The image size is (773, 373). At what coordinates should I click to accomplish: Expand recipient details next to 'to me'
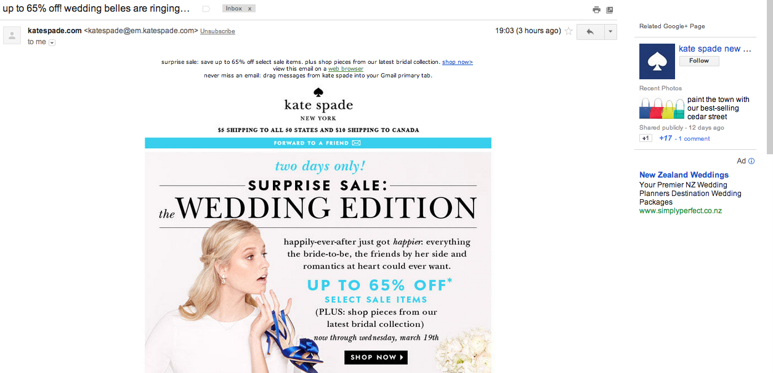pos(52,42)
